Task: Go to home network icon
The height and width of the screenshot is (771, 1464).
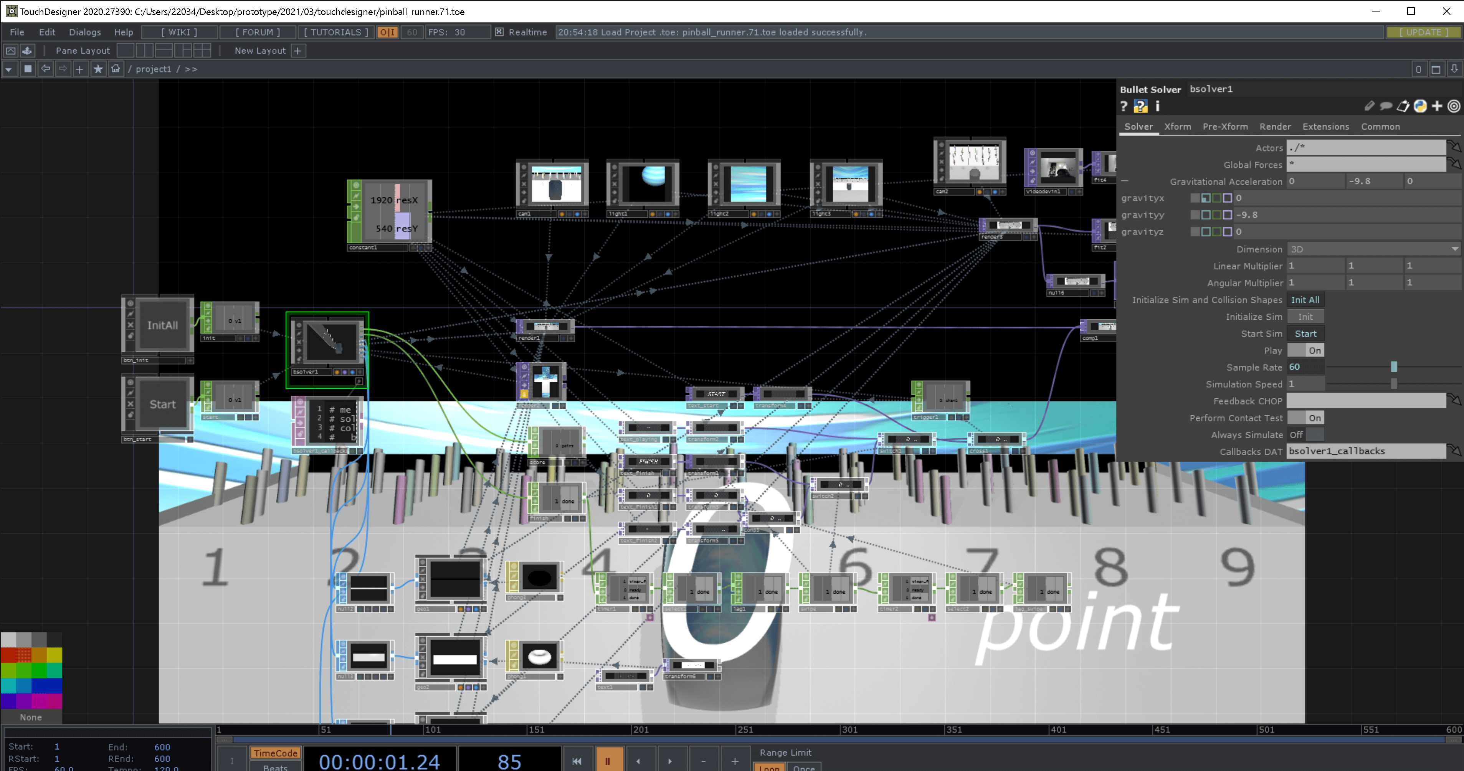Action: click(x=116, y=69)
